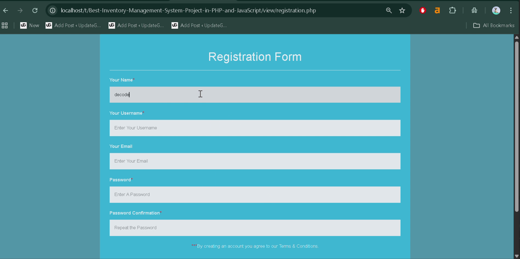Click the 'Password Confirmation' label
520x259 pixels.
[135, 213]
